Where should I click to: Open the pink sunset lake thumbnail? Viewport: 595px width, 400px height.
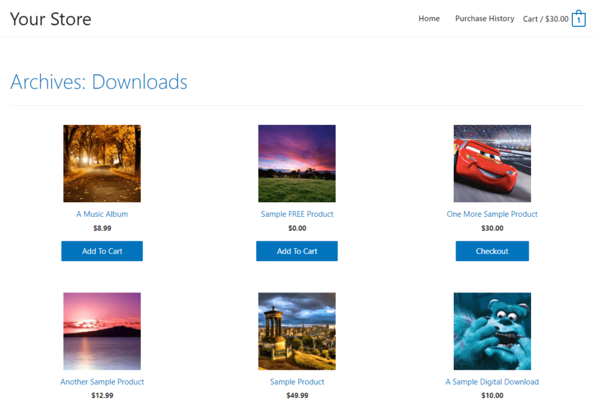102,331
